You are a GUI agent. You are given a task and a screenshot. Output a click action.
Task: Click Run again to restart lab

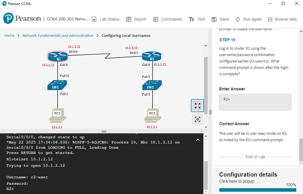coord(248,19)
